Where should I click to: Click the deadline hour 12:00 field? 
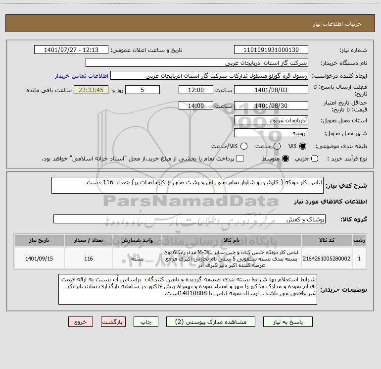pos(196,90)
